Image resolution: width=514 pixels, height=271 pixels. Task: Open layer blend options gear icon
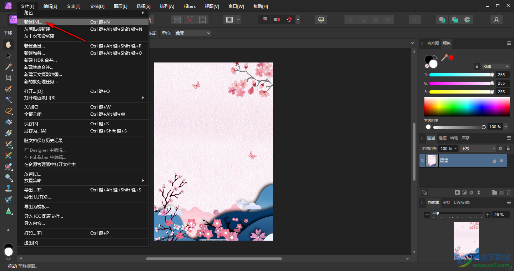(500, 149)
